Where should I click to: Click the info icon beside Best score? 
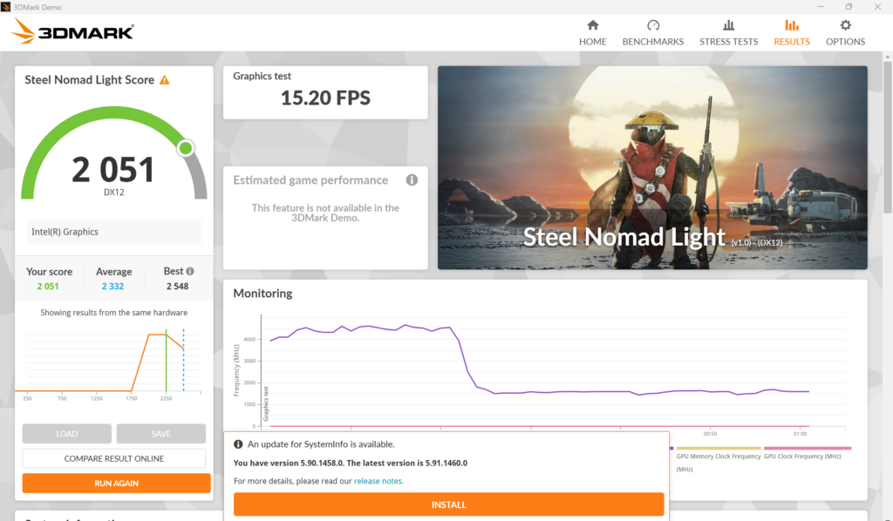pos(190,271)
